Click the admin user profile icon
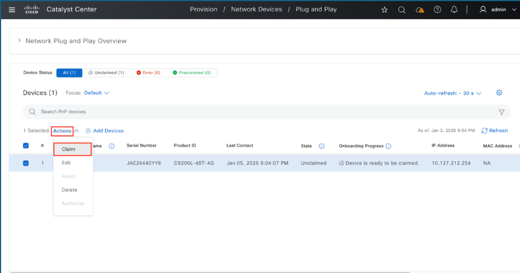Screen dimensions: 520x273 click(x=483, y=10)
